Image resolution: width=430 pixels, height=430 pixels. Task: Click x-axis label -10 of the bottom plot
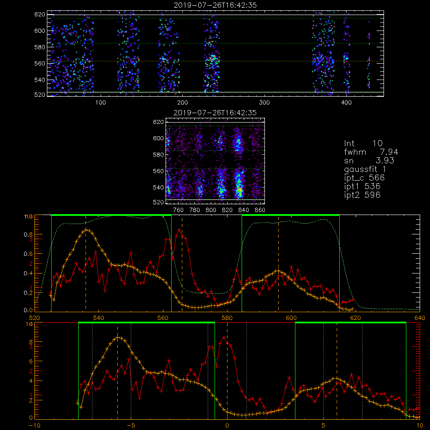pos(34,426)
